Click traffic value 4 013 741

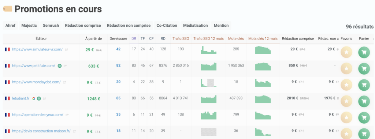pyautogui.click(x=181, y=98)
